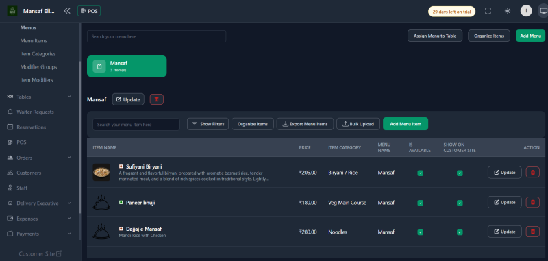Click the non-veg indicator beside Sufiyani Biryani
548x261 pixels.
pos(121,166)
